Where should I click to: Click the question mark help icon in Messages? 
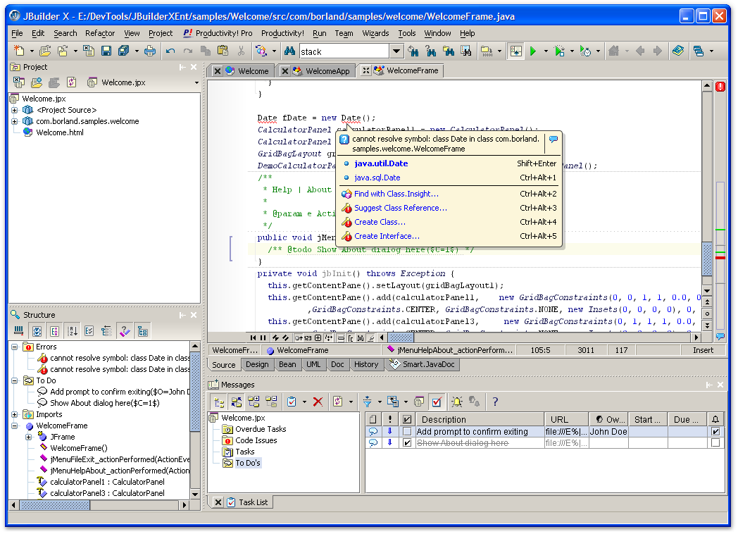(x=495, y=402)
